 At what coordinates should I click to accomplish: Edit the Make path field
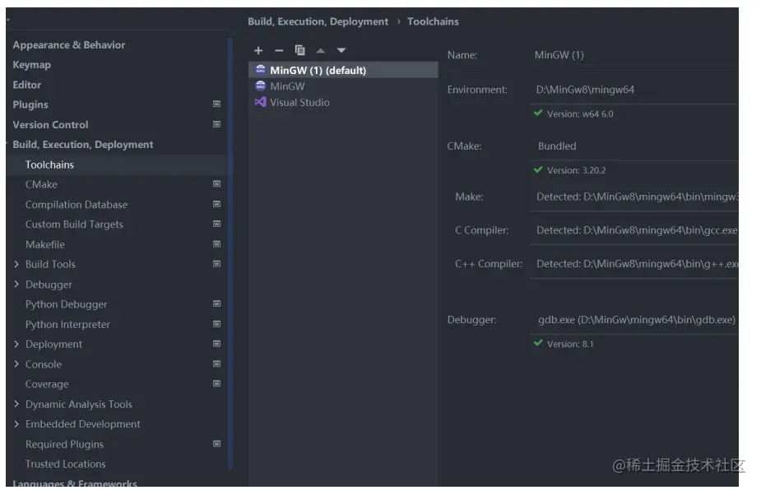pyautogui.click(x=633, y=197)
